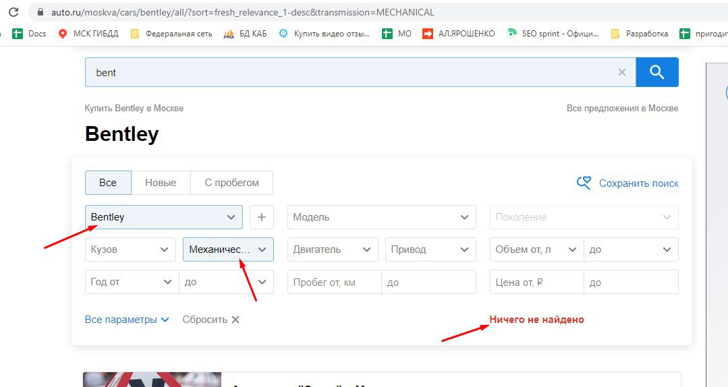Click the Bentley page heading
The image size is (728, 387).
121,134
